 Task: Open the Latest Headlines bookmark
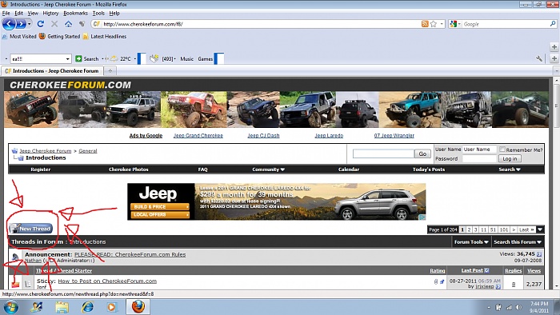[x=105, y=37]
